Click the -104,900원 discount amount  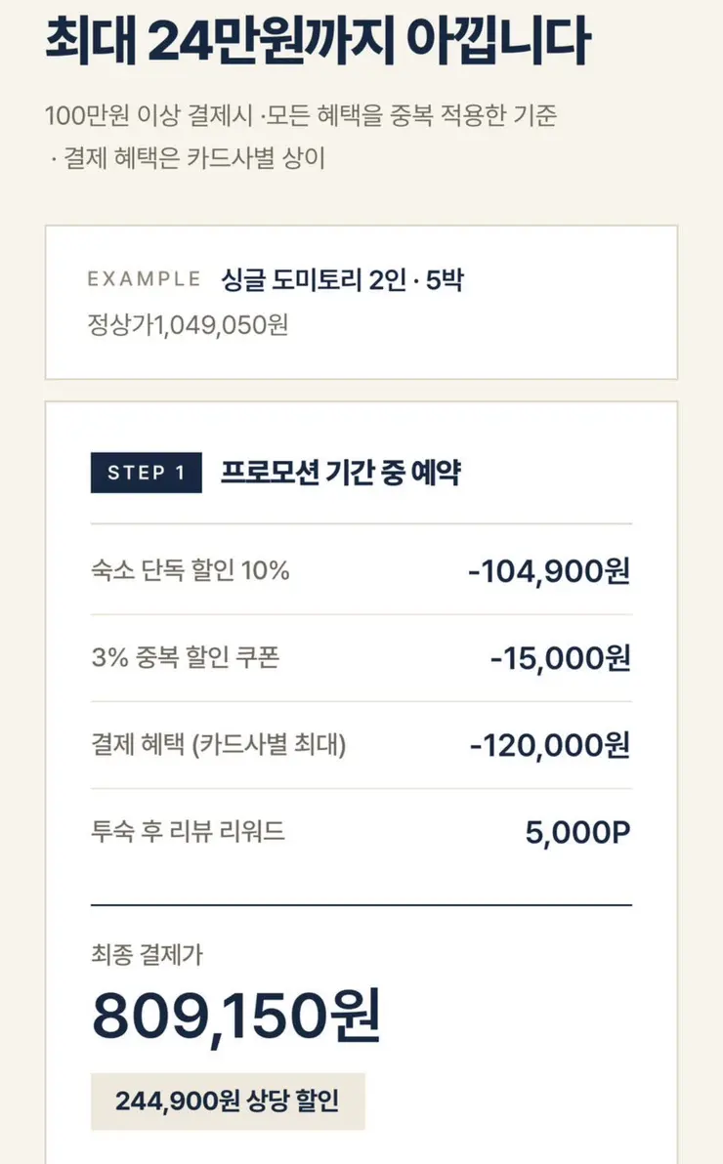(x=549, y=571)
